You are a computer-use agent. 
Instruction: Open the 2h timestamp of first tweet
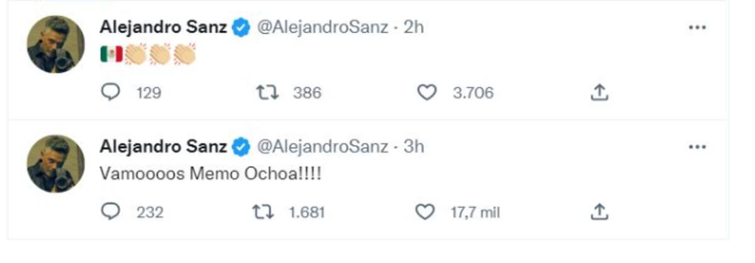tap(414, 28)
